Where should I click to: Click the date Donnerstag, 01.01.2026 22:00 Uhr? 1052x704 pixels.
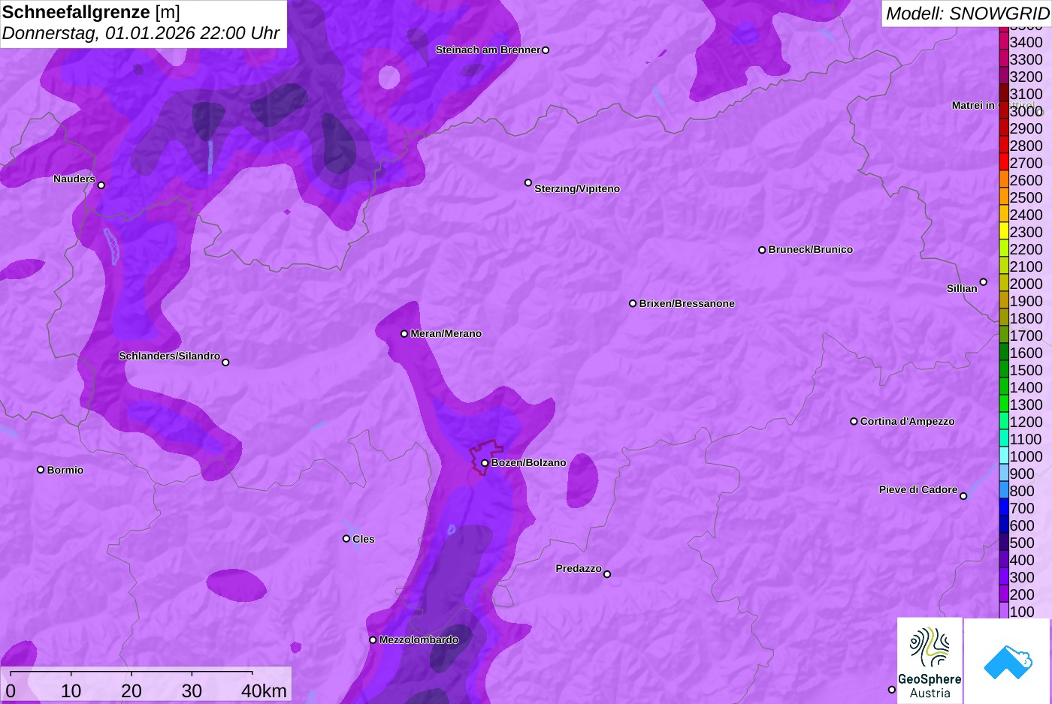(x=141, y=34)
